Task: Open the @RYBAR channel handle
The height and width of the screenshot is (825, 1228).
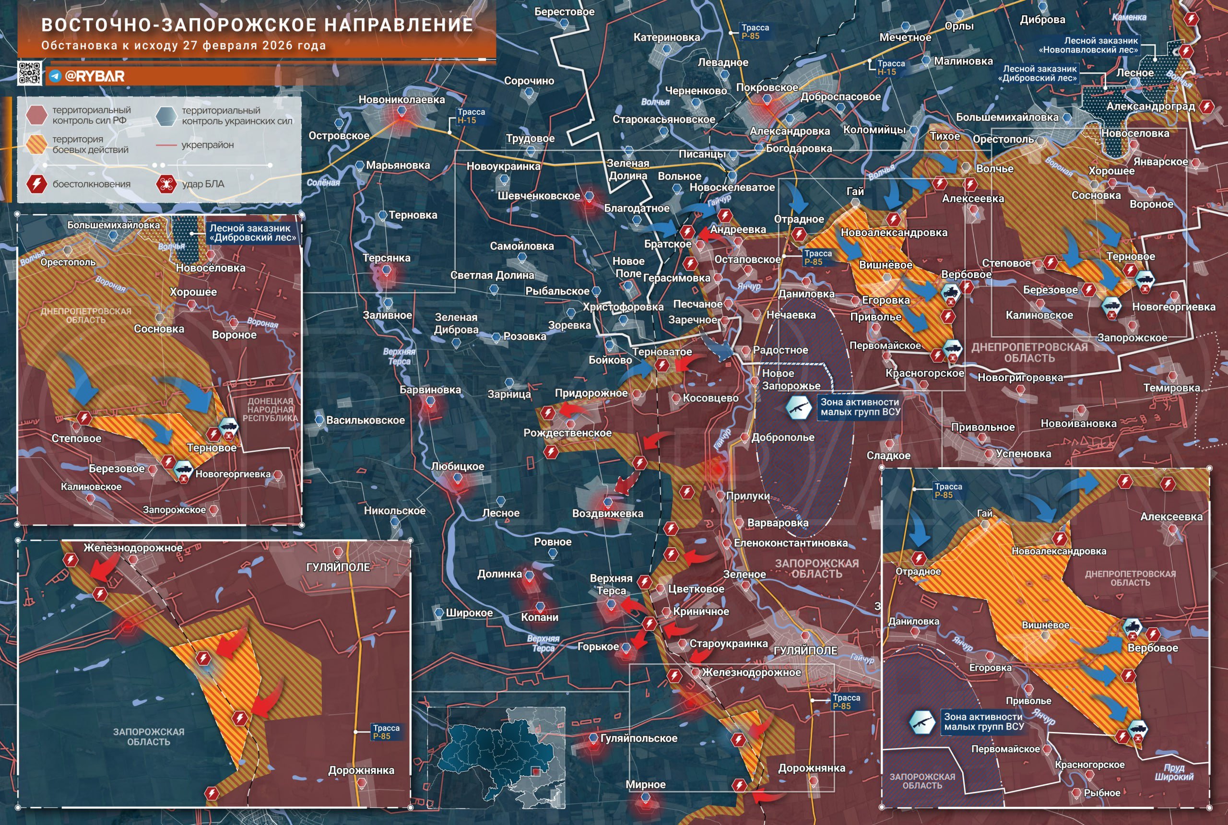Action: point(94,76)
